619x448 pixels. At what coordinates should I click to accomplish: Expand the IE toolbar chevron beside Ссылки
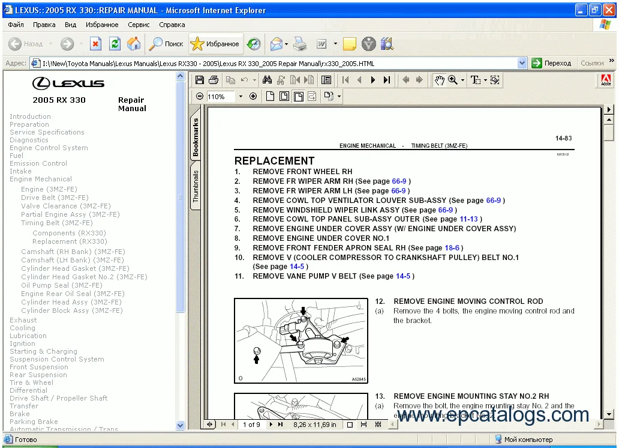point(611,61)
